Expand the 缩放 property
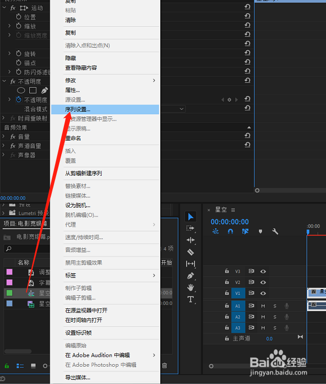 (x=9, y=26)
